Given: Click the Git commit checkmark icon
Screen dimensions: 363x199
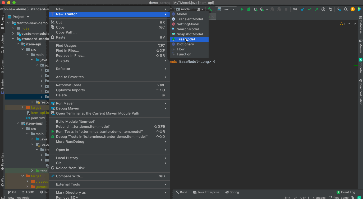Looking at the screenshot, I should tap(310, 9).
